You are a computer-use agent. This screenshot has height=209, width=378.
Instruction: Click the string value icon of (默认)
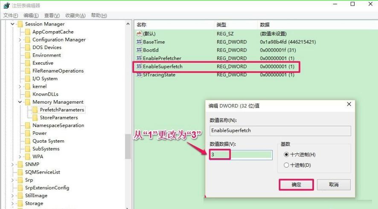(x=139, y=34)
